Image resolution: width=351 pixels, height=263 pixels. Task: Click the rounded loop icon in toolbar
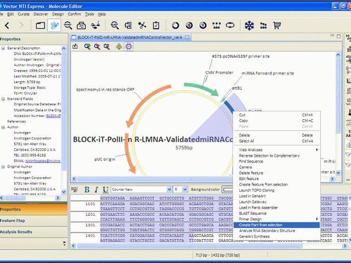click(x=230, y=25)
